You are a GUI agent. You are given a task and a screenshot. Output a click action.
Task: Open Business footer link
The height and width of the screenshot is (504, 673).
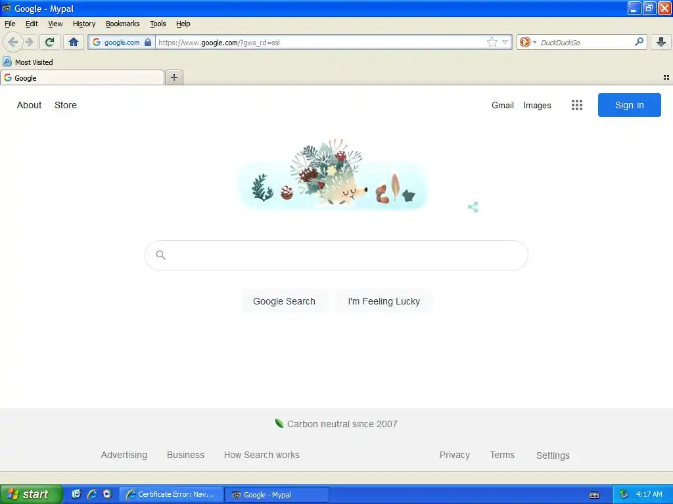pyautogui.click(x=185, y=455)
